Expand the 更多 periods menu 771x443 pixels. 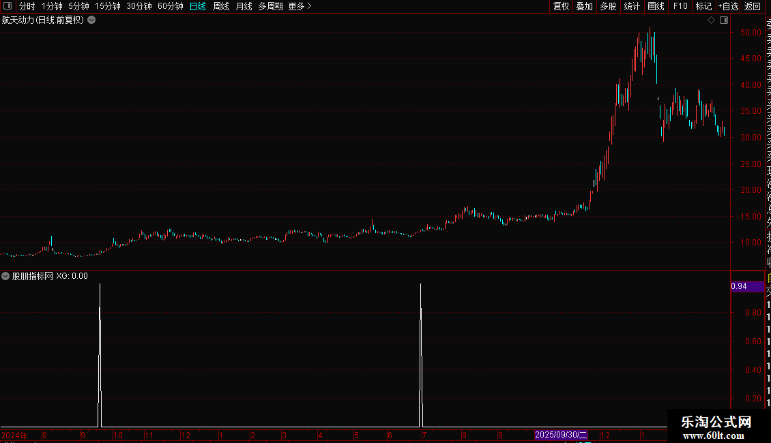300,6
